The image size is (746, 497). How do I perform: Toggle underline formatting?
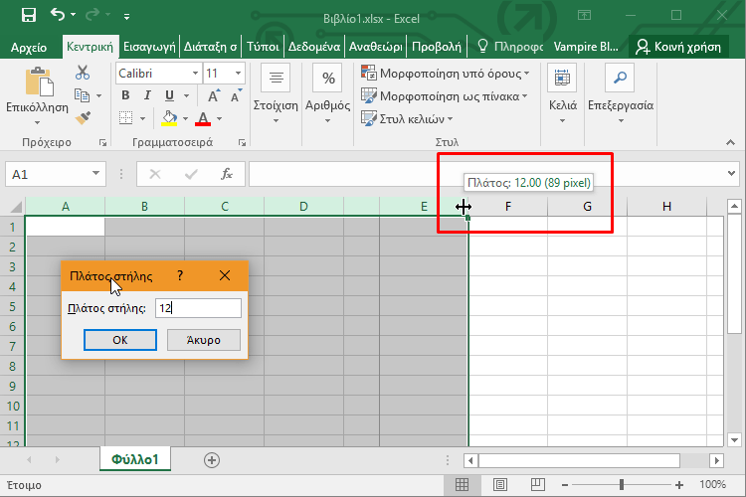(x=169, y=95)
